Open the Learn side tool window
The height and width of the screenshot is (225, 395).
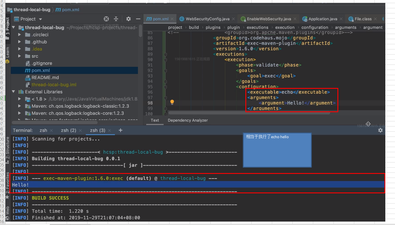click(x=8, y=55)
